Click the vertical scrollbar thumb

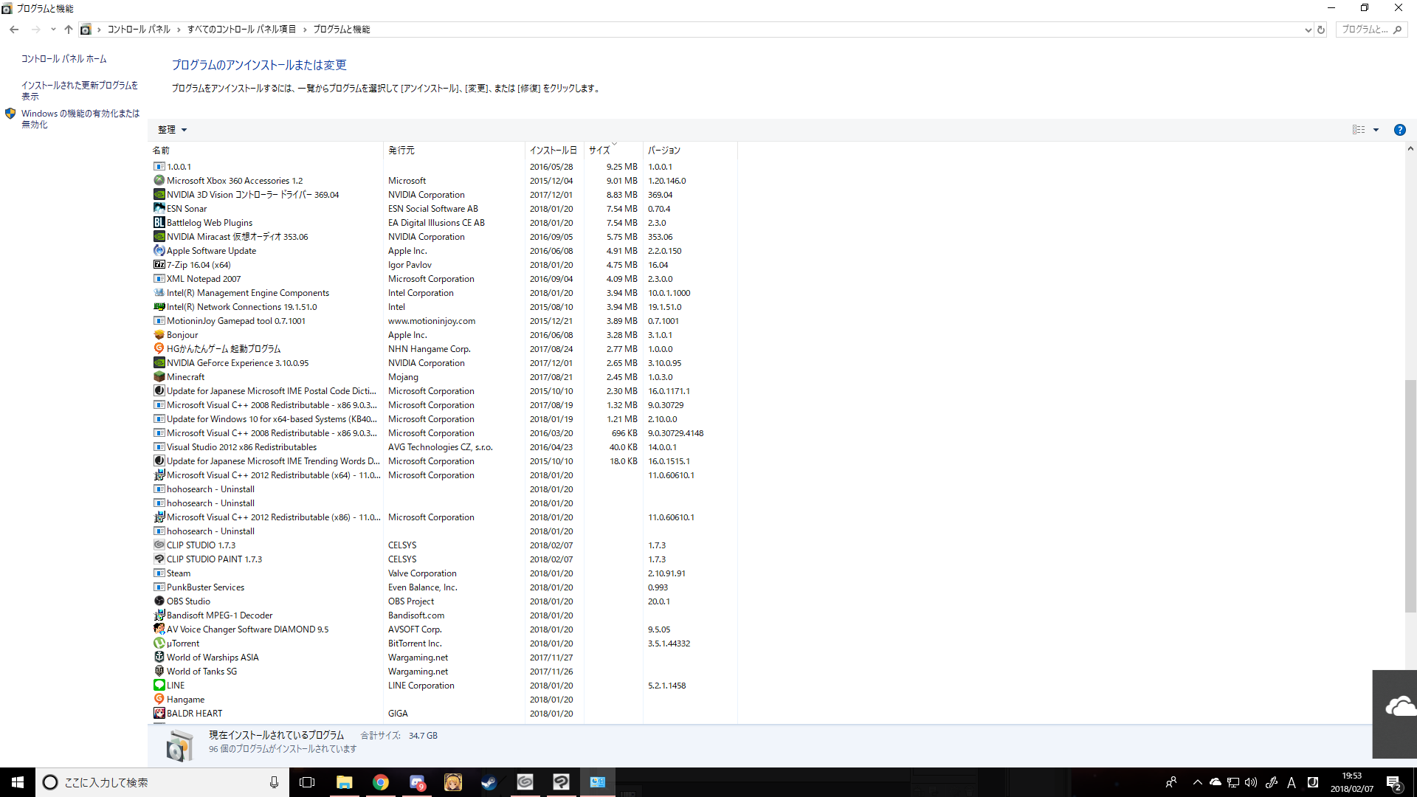pos(1410,494)
